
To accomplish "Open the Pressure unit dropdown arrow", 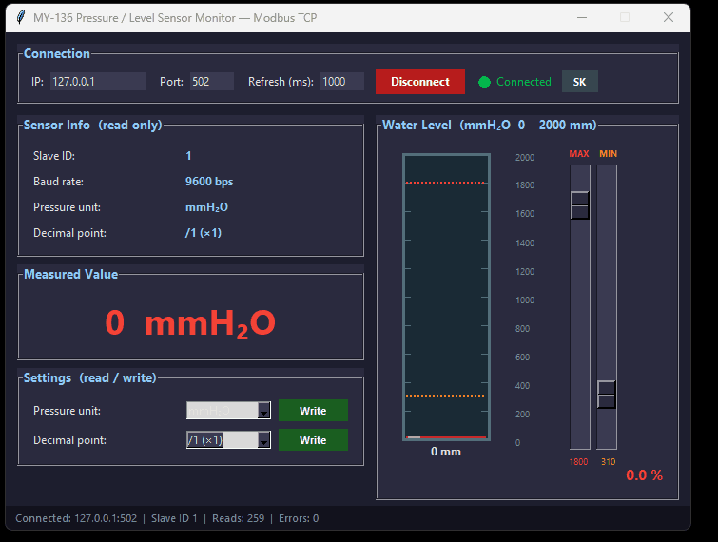I will [263, 411].
